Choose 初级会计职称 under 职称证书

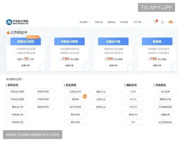pos(18,92)
